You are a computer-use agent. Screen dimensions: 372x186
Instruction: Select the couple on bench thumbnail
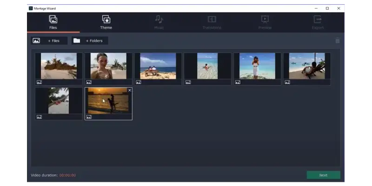pyautogui.click(x=158, y=66)
